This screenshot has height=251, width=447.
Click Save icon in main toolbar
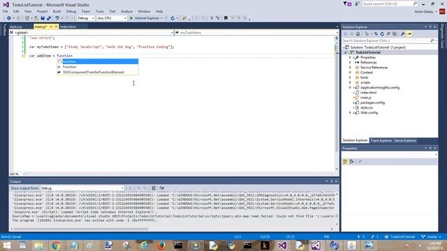43,18
